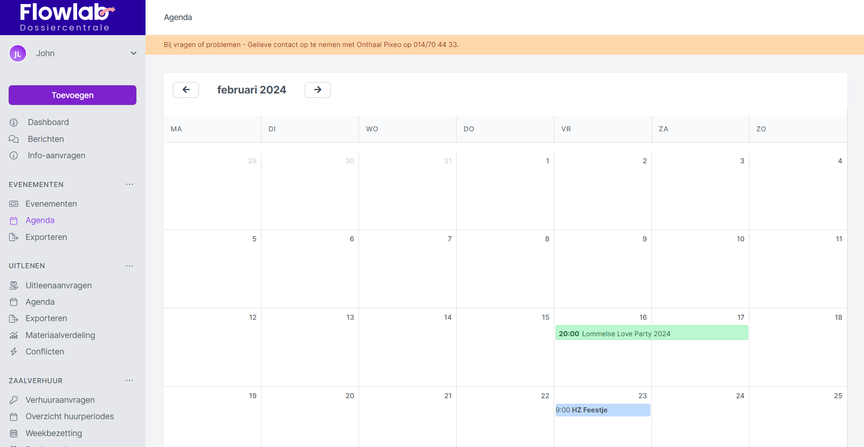The height and width of the screenshot is (447, 864).
Task: Click the Evenementen ticket icon
Action: pos(14,204)
